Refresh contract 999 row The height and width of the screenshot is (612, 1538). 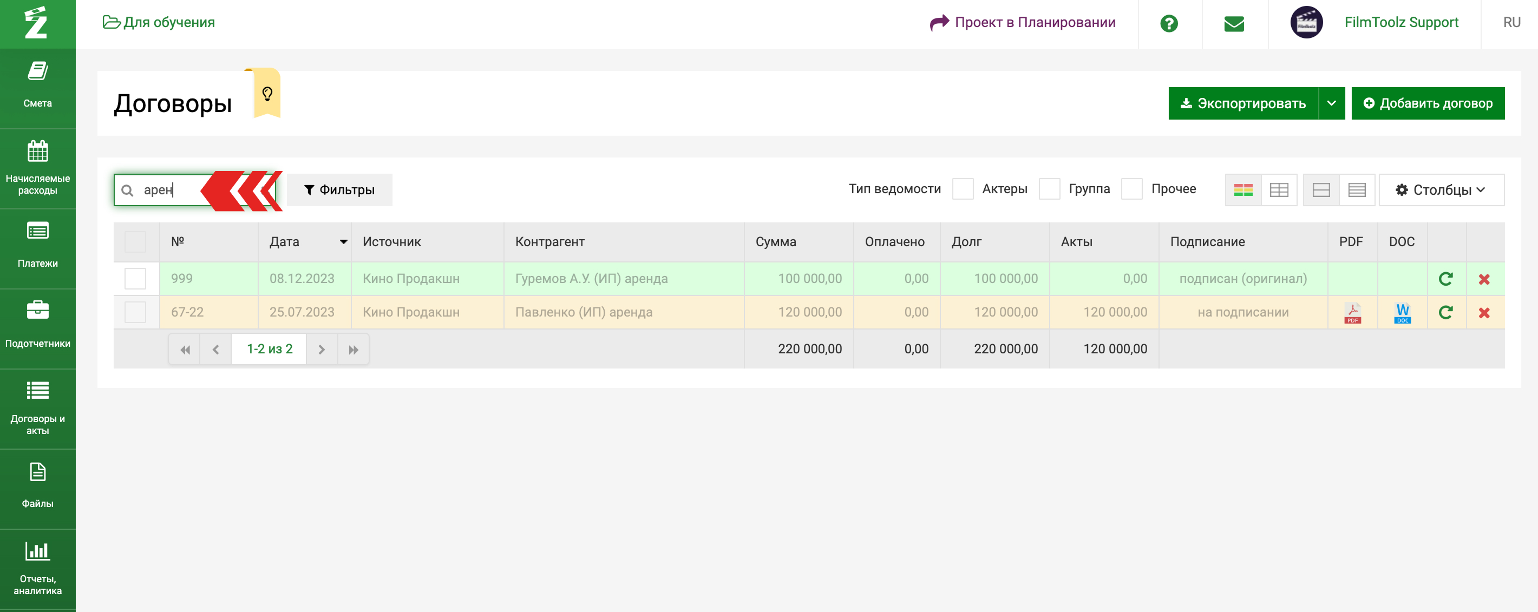tap(1445, 279)
